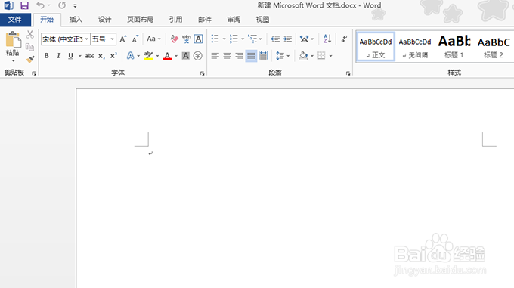Expand the Paste options arrow under 粘贴
This screenshot has height=288, width=514.
point(13,60)
